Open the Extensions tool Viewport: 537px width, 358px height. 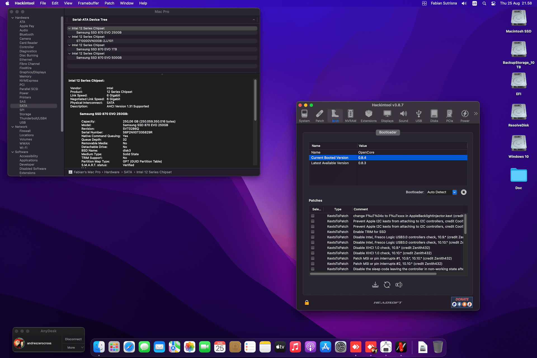tap(368, 116)
